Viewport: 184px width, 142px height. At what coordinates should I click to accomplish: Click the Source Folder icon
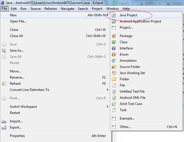(x=114, y=67)
